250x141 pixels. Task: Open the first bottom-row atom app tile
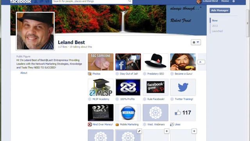coord(101,135)
